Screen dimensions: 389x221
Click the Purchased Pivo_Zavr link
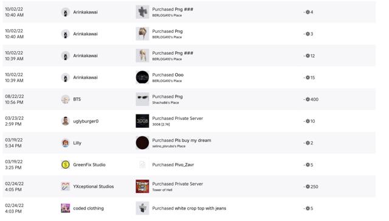pos(173,164)
